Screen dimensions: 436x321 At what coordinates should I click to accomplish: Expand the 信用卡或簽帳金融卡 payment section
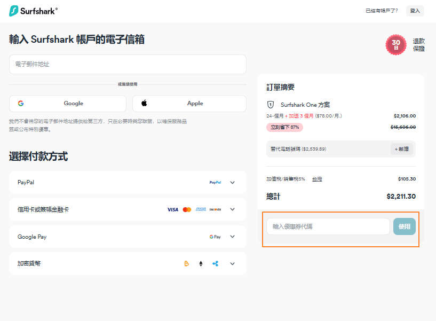point(232,209)
